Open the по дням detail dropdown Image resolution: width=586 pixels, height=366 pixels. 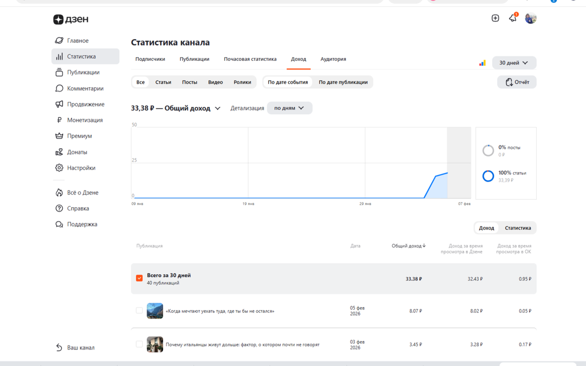pyautogui.click(x=290, y=108)
